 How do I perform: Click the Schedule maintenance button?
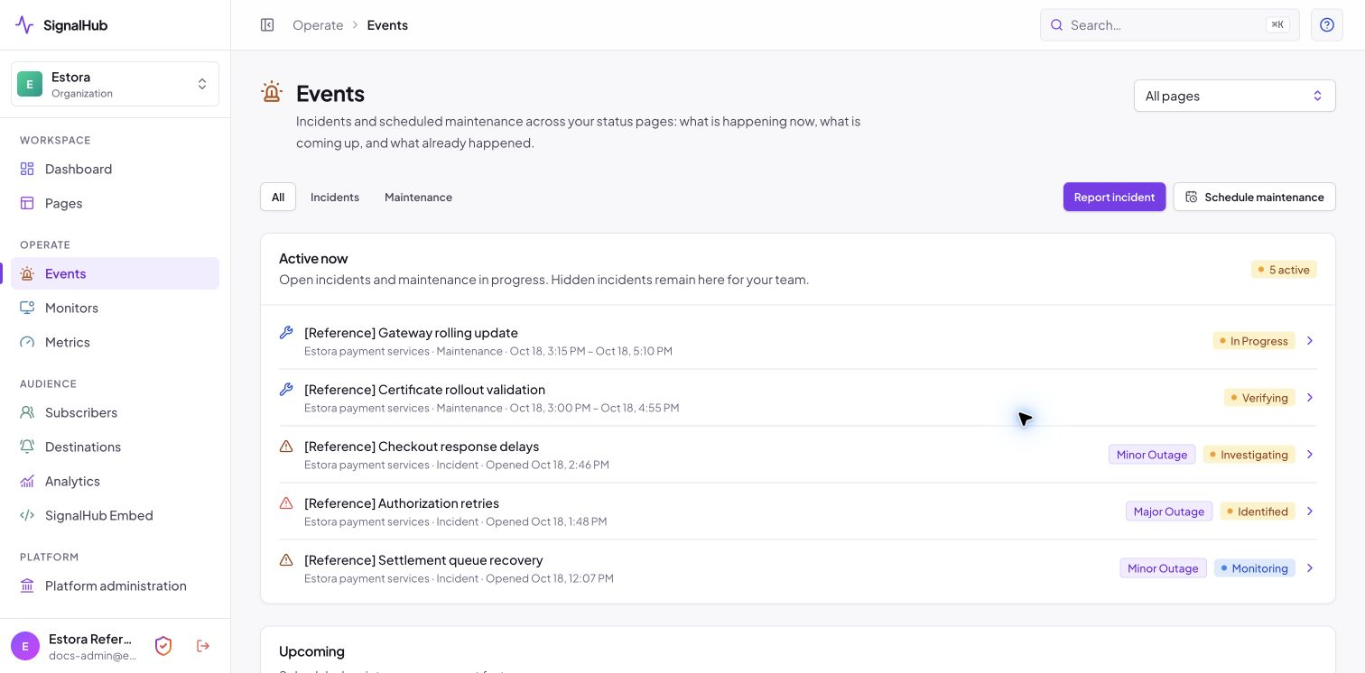click(x=1254, y=197)
